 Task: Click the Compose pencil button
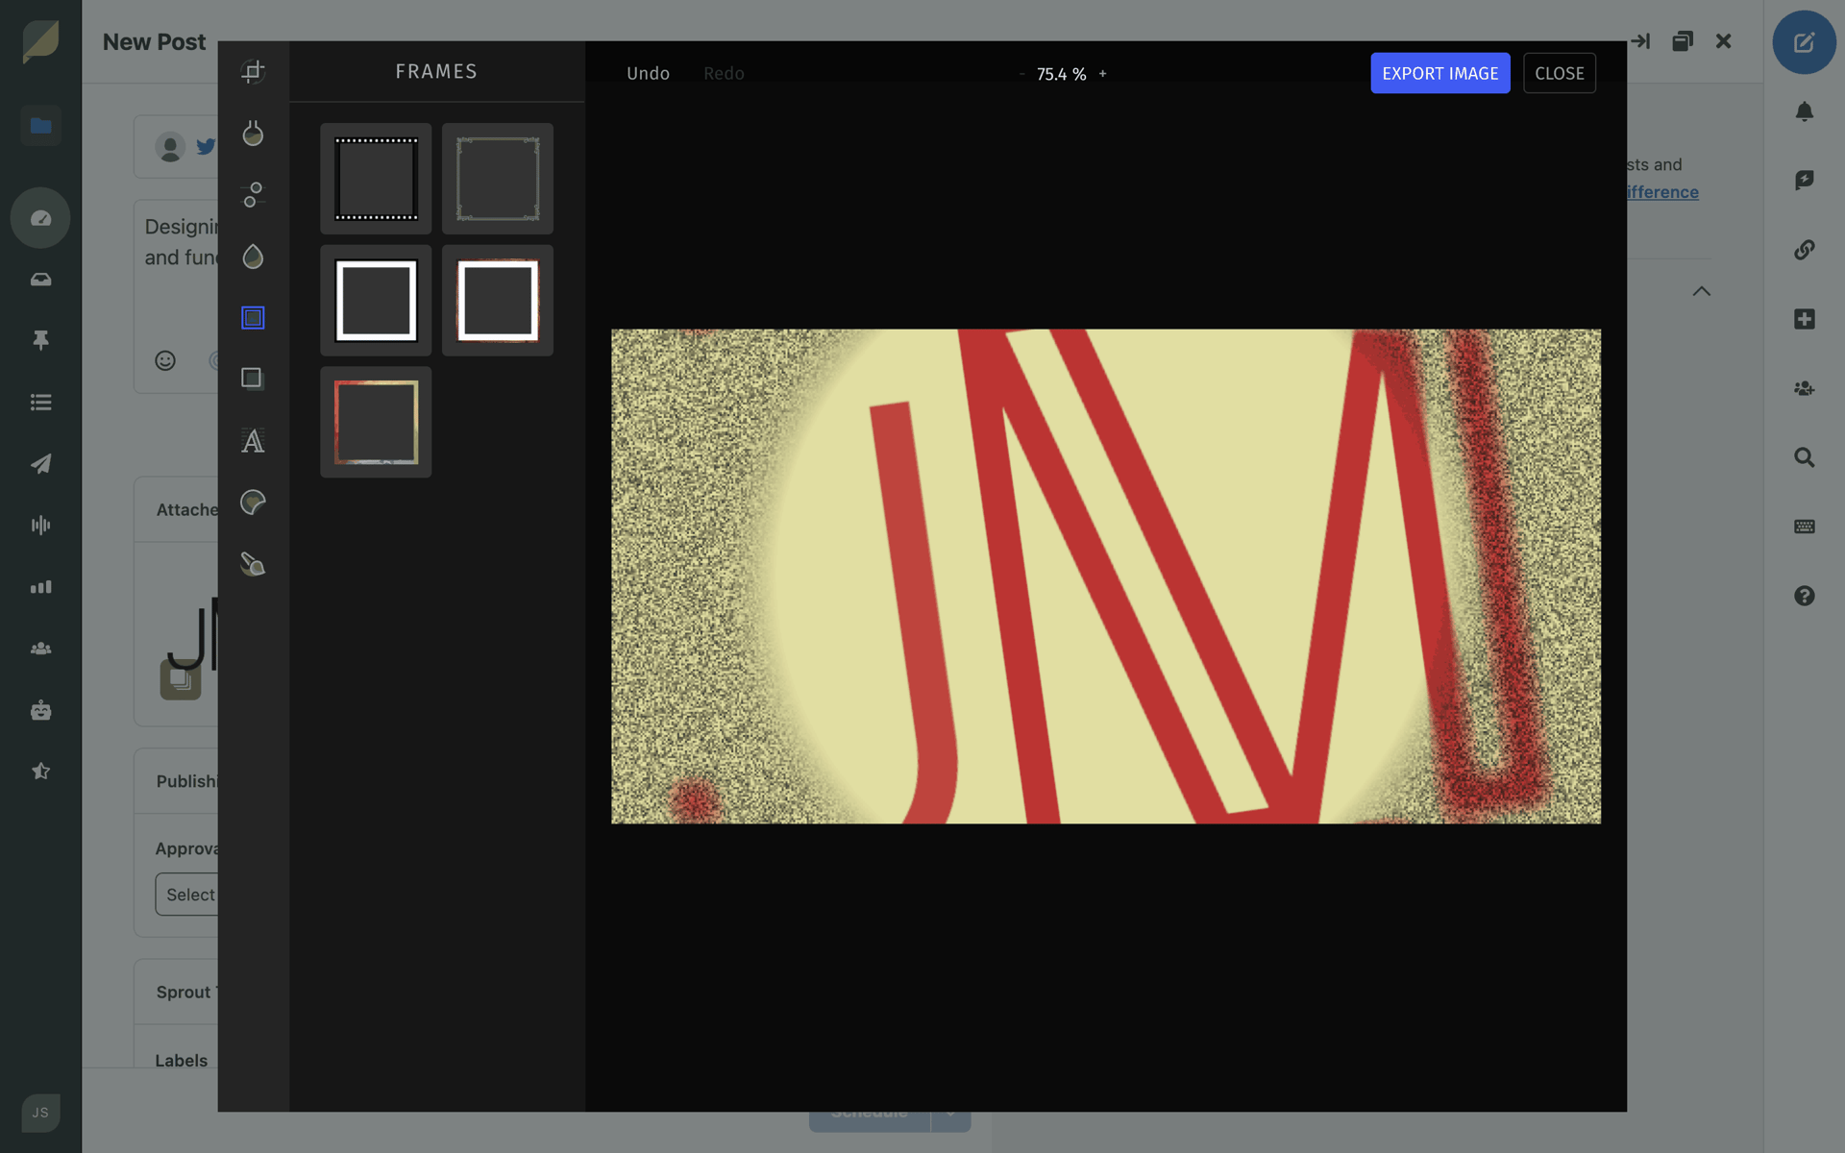(x=1804, y=42)
